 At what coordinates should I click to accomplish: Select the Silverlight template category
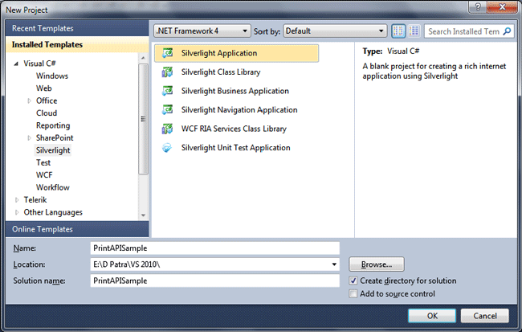click(x=53, y=150)
